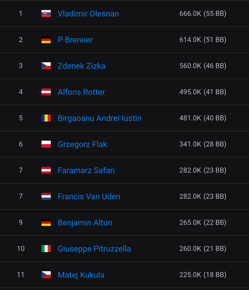The image size is (249, 290).
Task: Click the Austrian flag next to Alfons Rotter
Action: pos(46,92)
